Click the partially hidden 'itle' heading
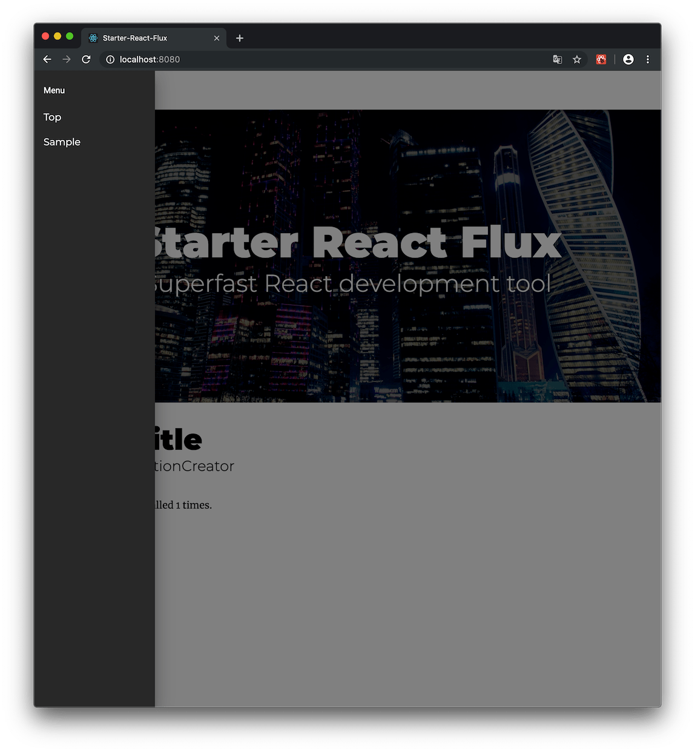695x752 pixels. pos(178,440)
